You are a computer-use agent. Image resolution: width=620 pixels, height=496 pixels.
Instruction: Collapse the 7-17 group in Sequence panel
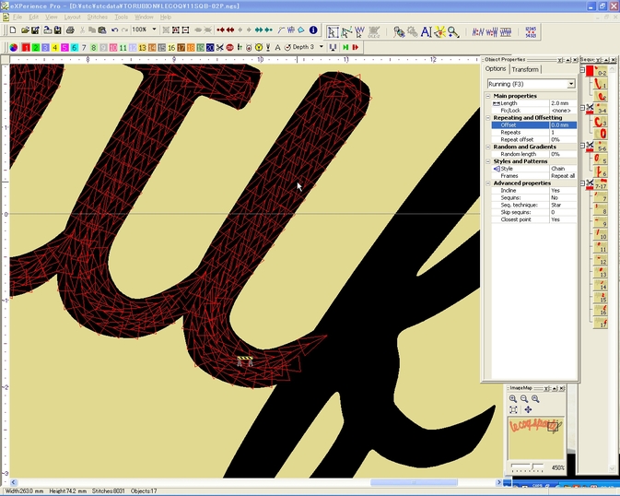(582, 183)
